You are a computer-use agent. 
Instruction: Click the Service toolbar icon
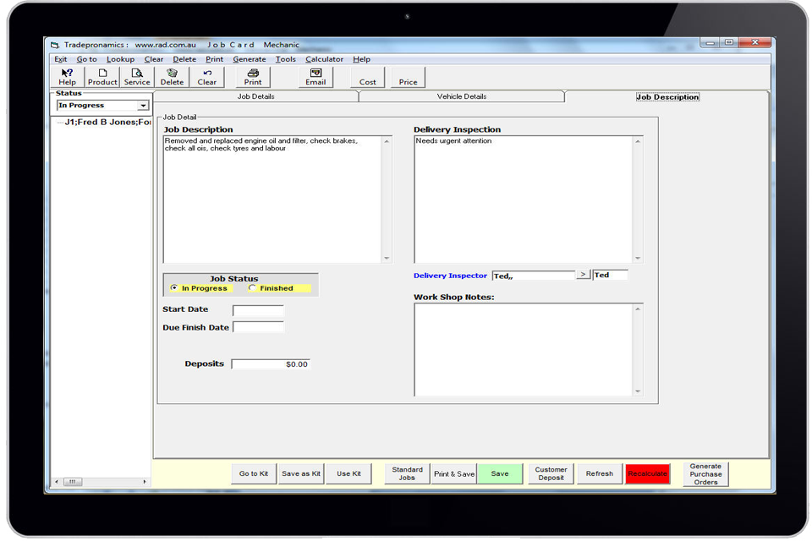[137, 77]
